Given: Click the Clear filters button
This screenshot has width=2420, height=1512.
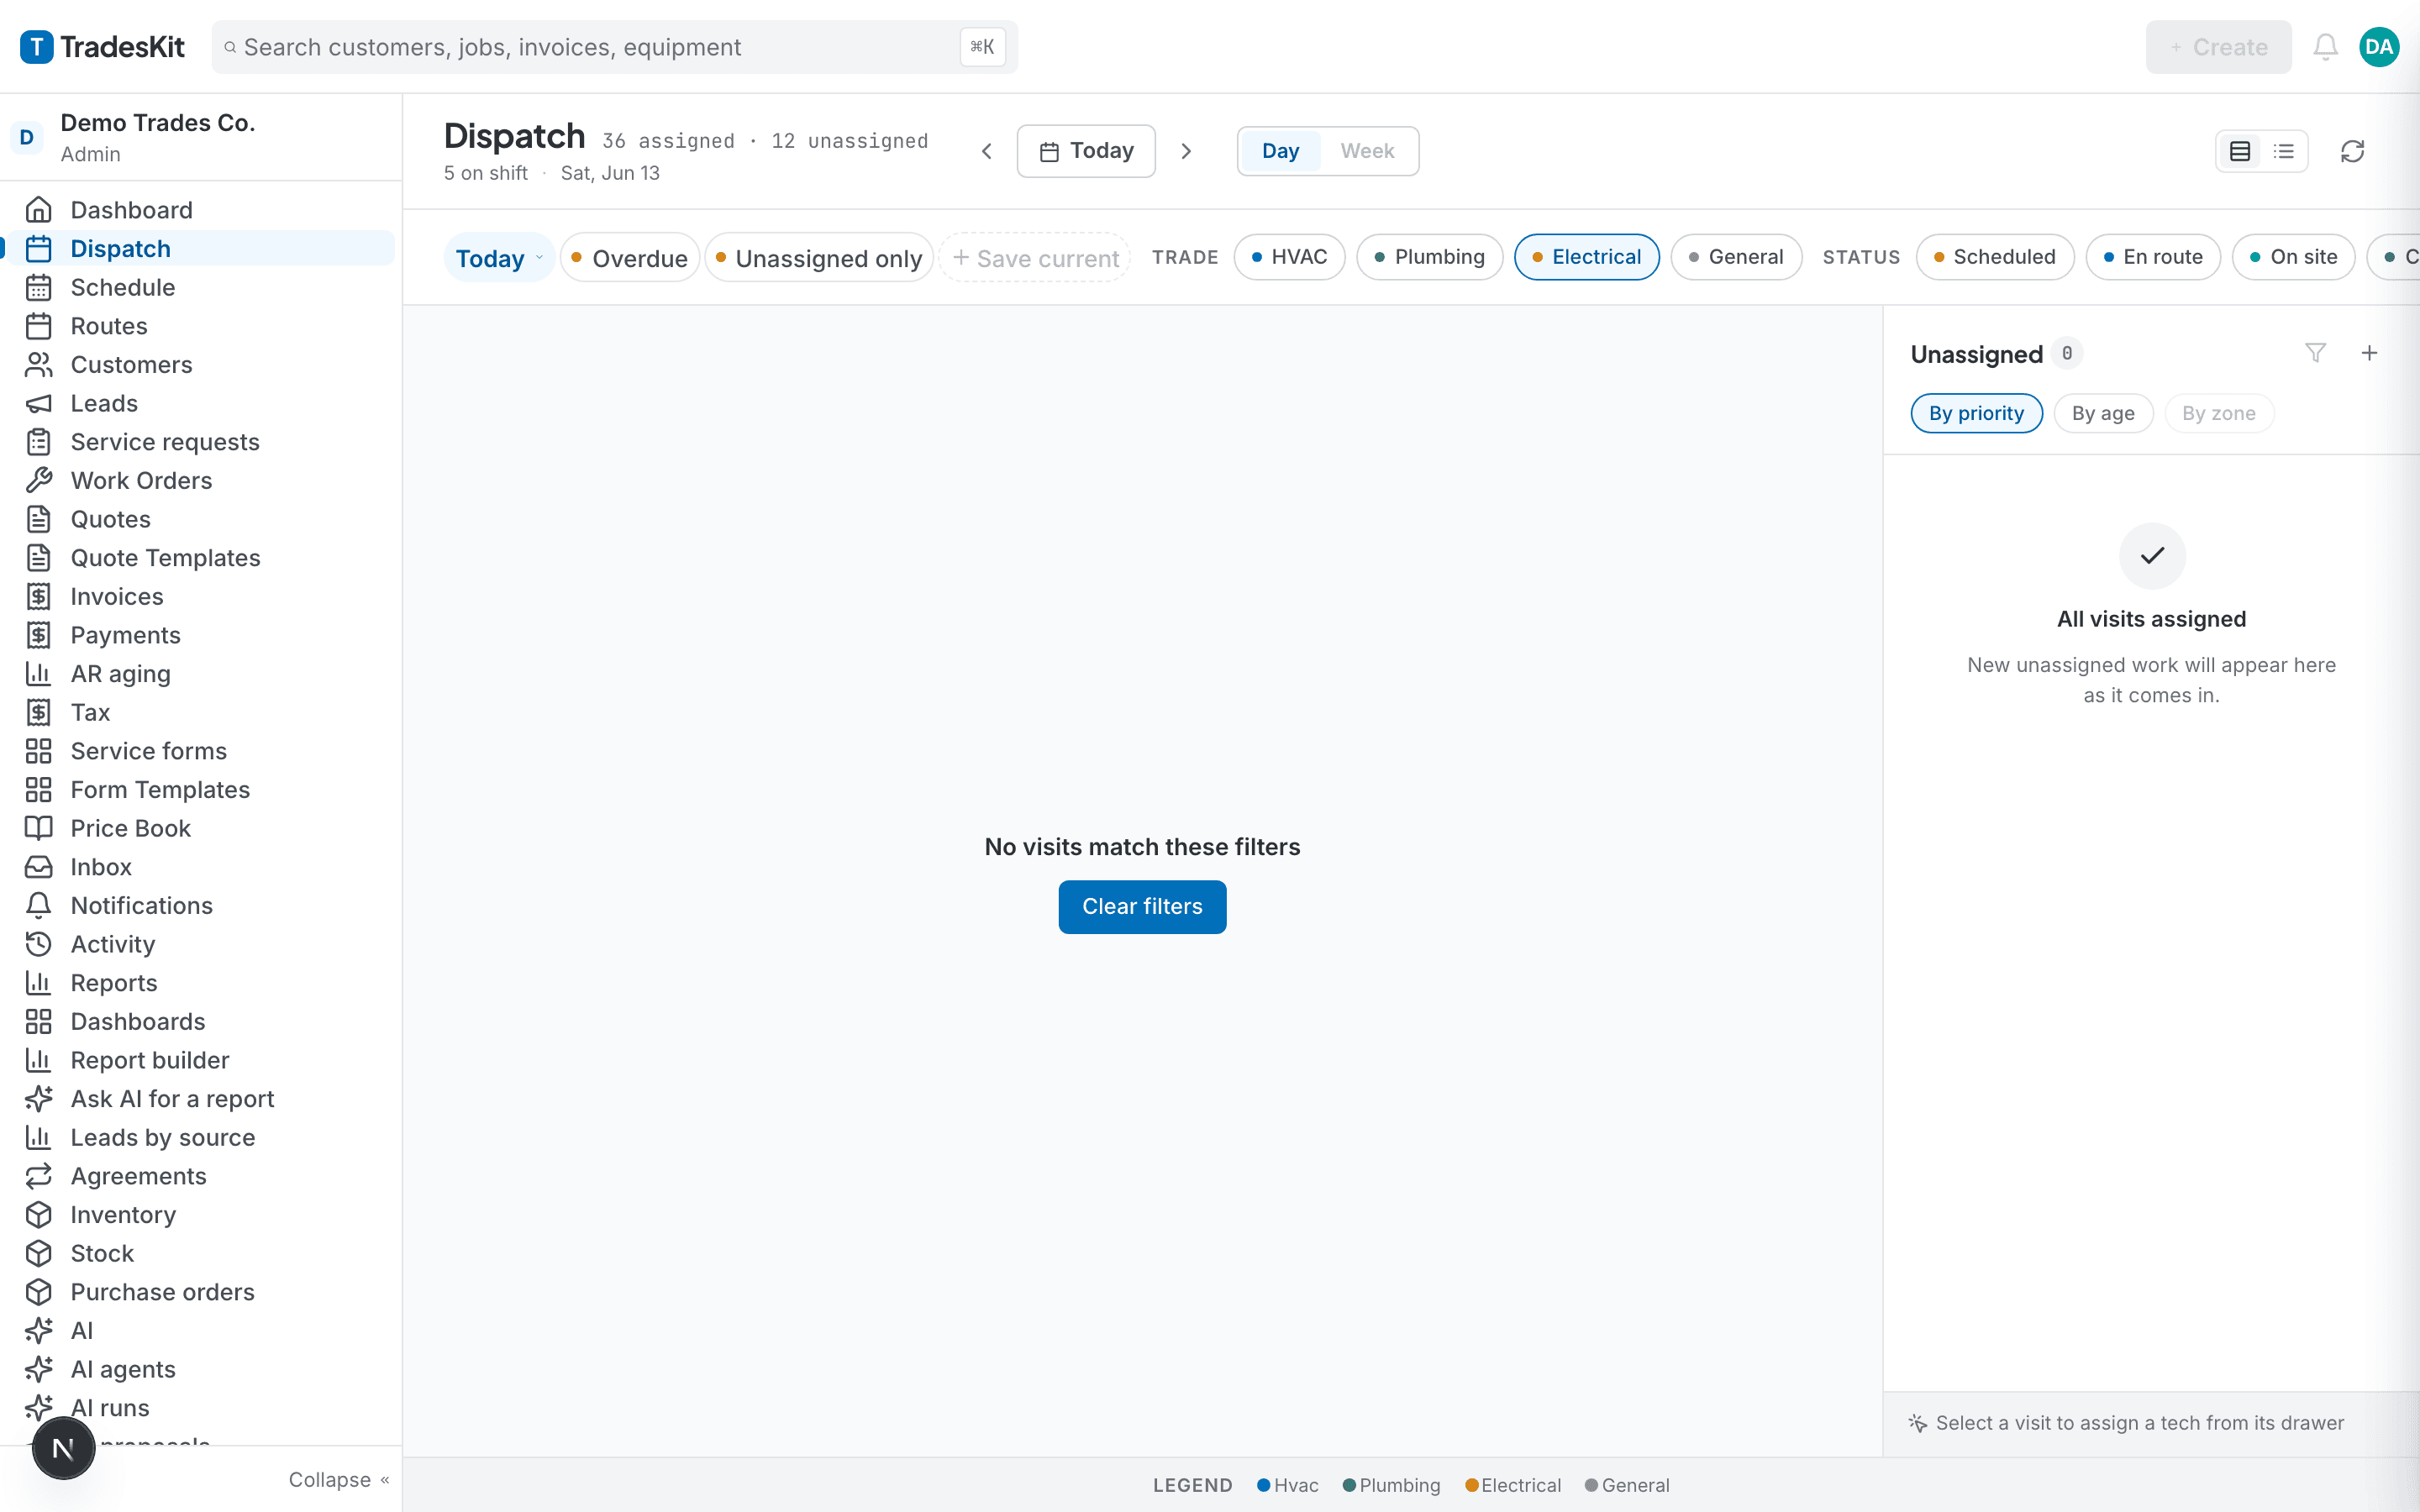Looking at the screenshot, I should [1142, 906].
